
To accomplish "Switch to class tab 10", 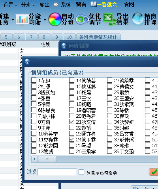I will (70, 37).
